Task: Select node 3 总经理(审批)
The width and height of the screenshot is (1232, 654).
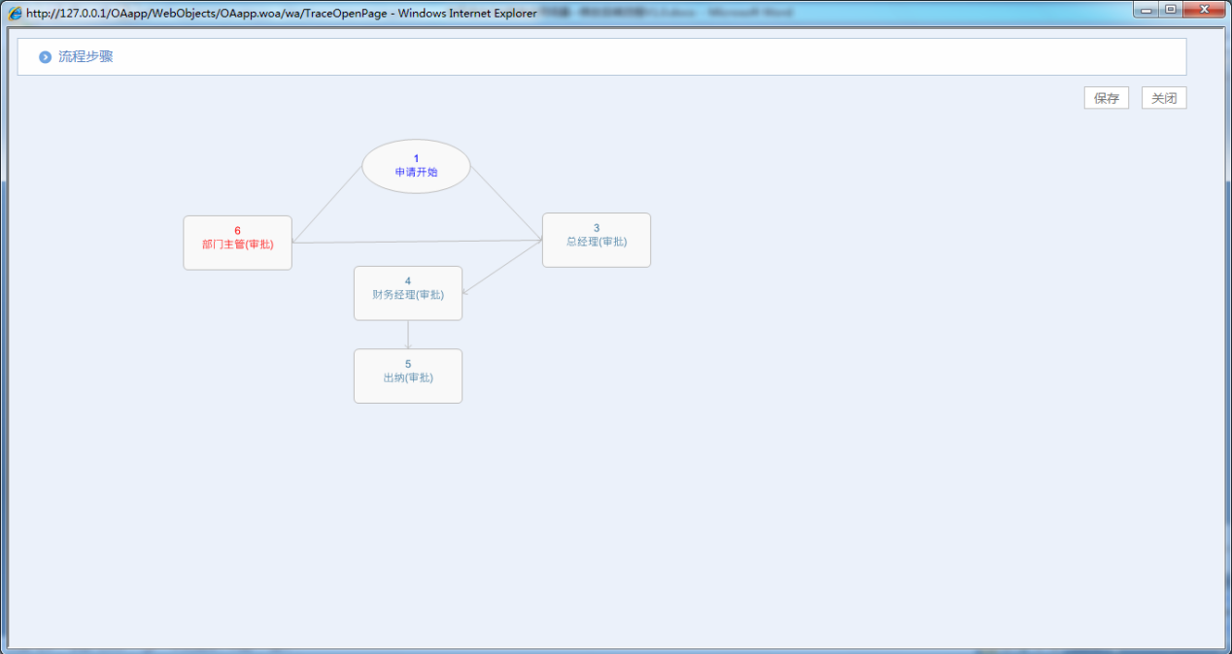Action: 596,240
